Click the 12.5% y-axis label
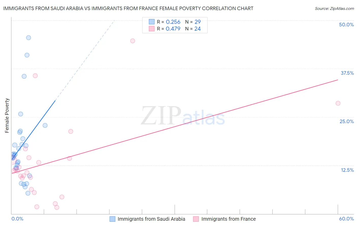Image resolution: width=357 pixels, height=226 pixels. click(347, 170)
